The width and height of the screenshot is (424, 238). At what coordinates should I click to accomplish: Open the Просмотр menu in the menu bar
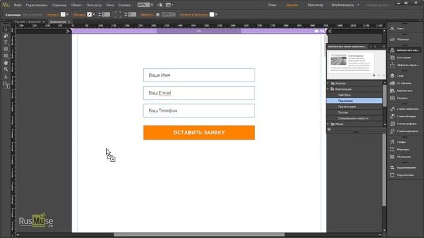94,5
